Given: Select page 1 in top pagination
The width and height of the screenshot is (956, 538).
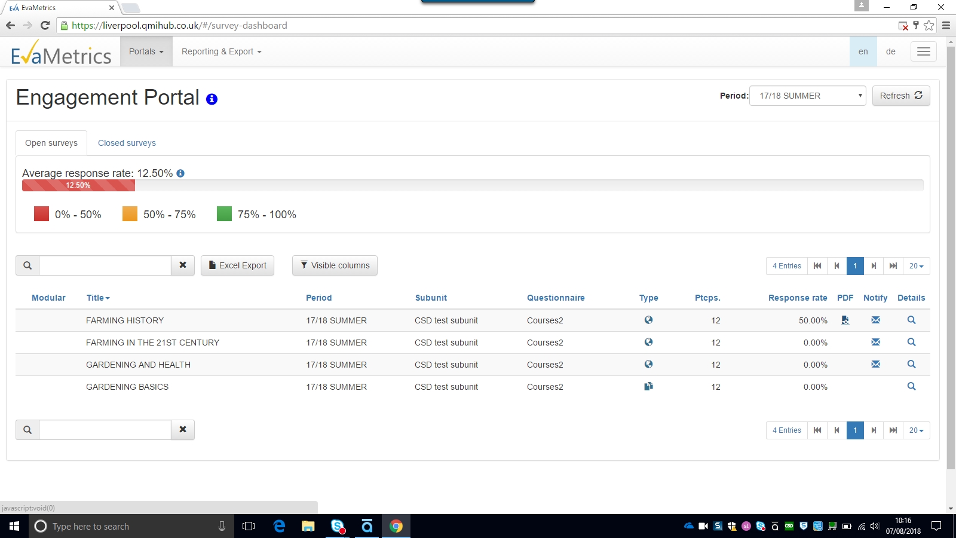Looking at the screenshot, I should pos(855,266).
